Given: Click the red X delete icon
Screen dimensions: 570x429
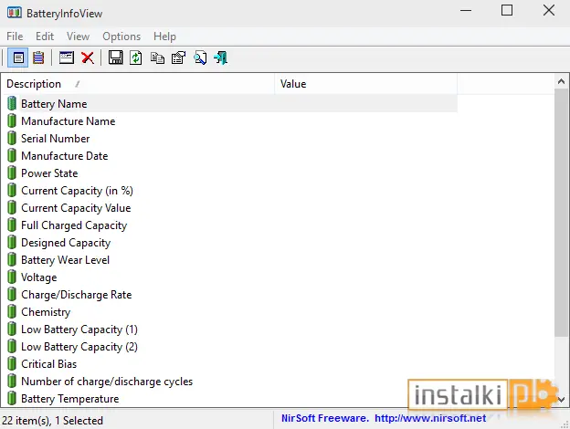Looking at the screenshot, I should point(88,58).
